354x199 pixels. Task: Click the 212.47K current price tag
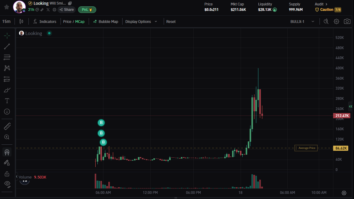342,116
